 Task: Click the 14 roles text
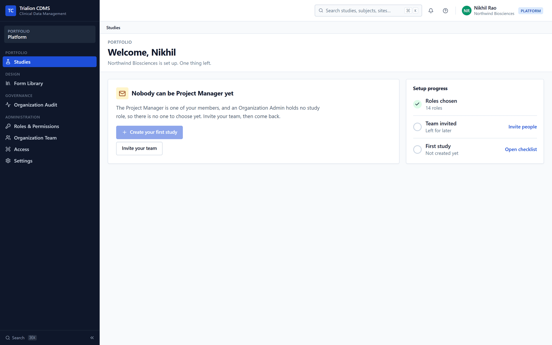pos(434,108)
